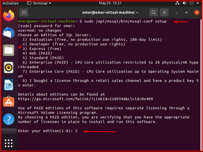Click the '7) Enterprise Core (PAID)' line
The height and width of the screenshot is (152, 203).
point(108,74)
